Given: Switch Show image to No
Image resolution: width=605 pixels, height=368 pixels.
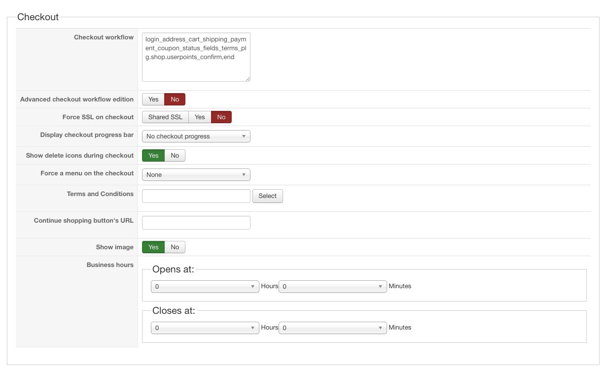Looking at the screenshot, I should click(175, 247).
